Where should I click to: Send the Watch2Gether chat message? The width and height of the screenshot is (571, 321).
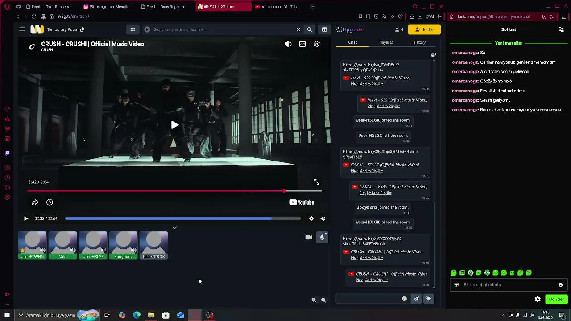click(x=416, y=299)
